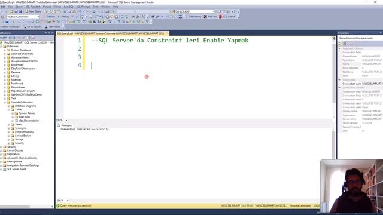
Task: Open SQL Search from the toolbar
Action: coord(227,17)
